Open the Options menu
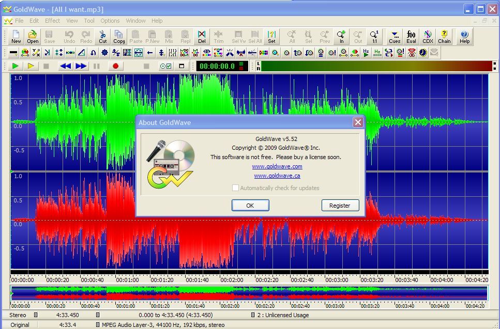The width and height of the screenshot is (500, 329). pos(110,21)
